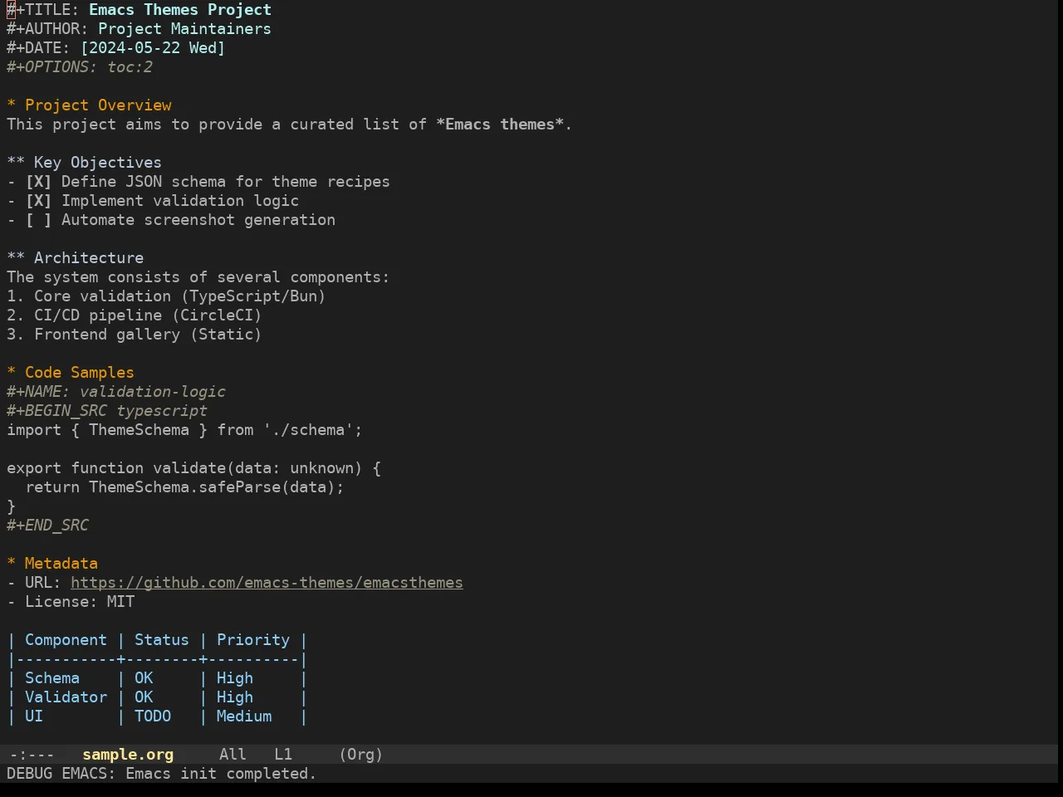1063x797 pixels.
Task: Click the 'Status' table header cell
Action: [162, 640]
